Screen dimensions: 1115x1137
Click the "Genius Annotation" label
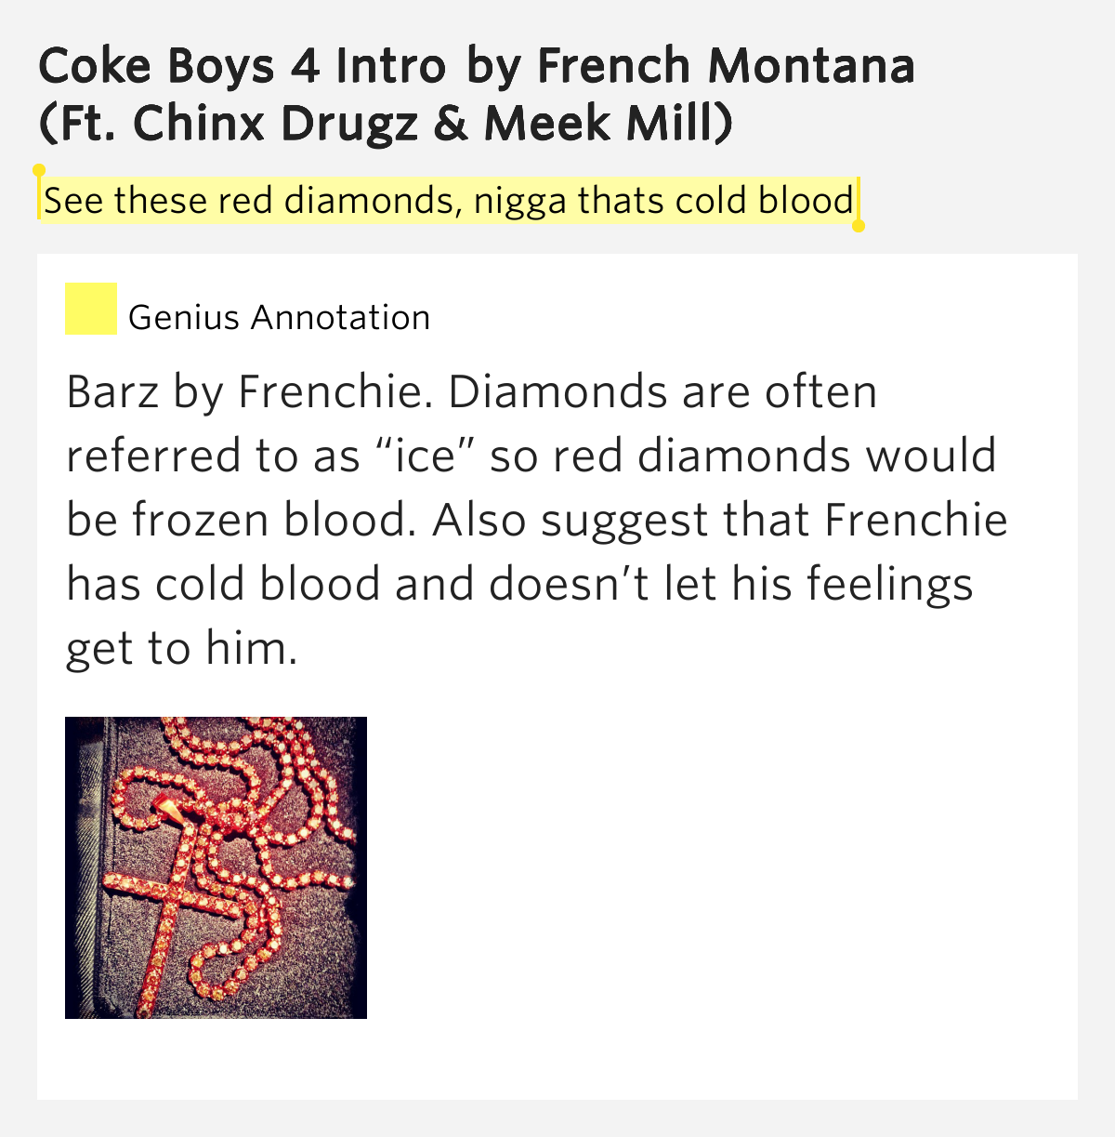pyautogui.click(x=280, y=318)
